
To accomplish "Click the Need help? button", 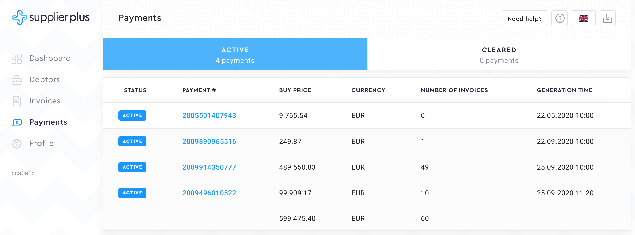I will 524,18.
